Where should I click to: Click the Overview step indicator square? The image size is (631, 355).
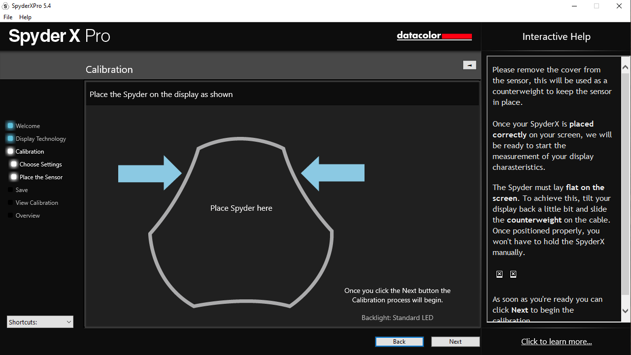click(x=10, y=215)
